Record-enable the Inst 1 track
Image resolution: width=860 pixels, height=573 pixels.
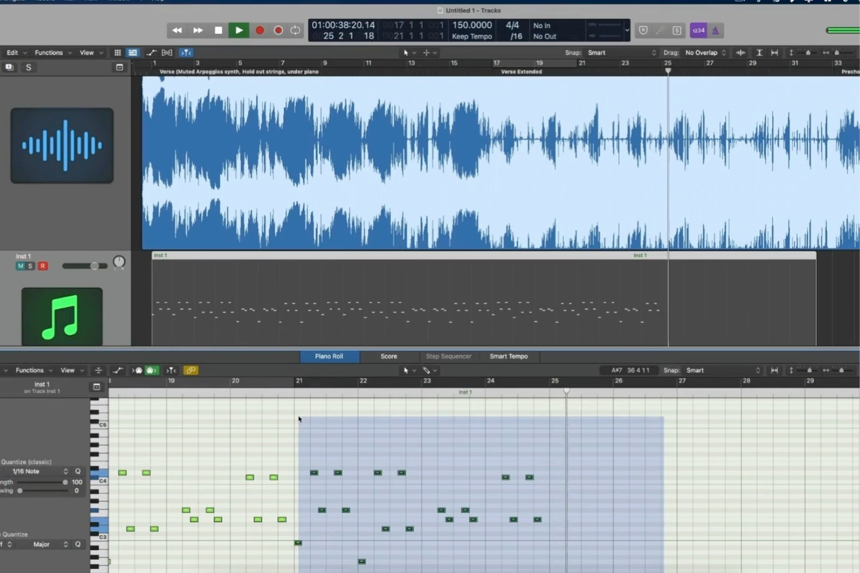(42, 266)
